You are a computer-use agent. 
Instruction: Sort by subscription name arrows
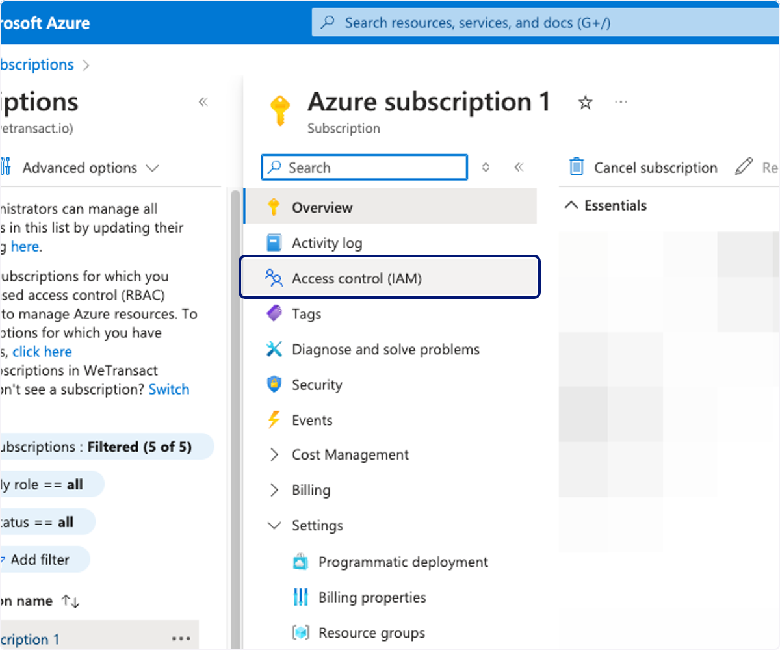click(x=70, y=601)
